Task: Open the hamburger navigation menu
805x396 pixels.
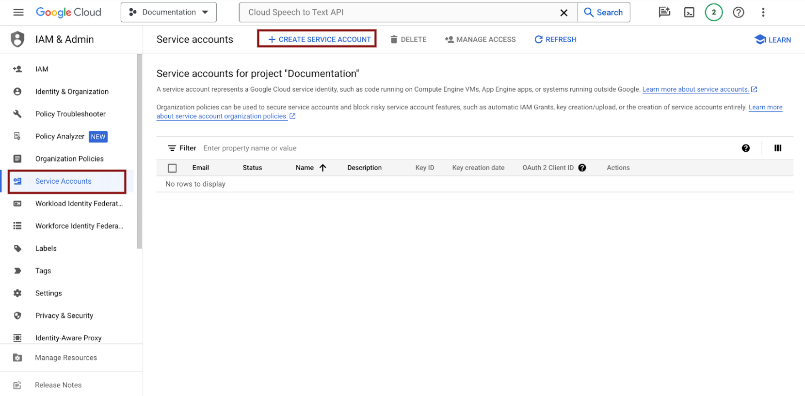Action: point(18,12)
